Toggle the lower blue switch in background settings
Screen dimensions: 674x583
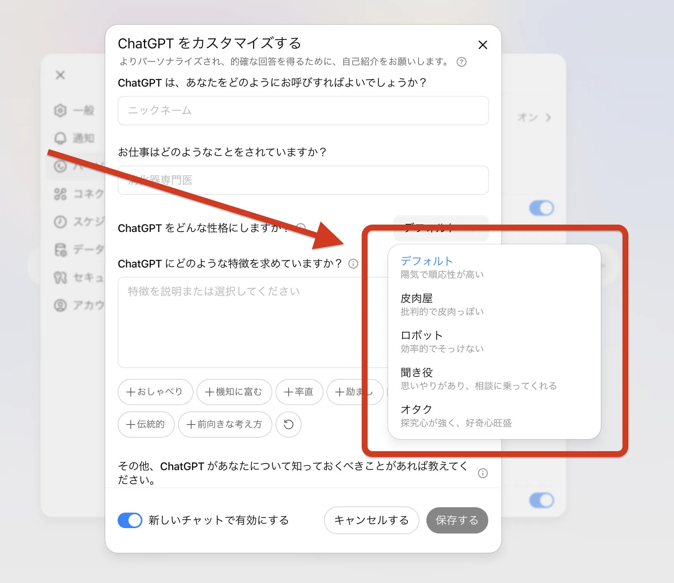[x=541, y=500]
